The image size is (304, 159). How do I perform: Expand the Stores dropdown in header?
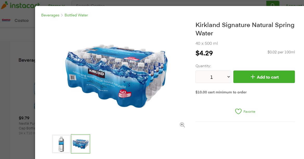click(x=56, y=5)
